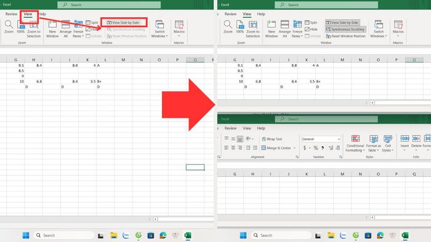Viewport: 431px width, 242px height.
Task: Click Decrease Decimal in bottom-right Excel window
Action: pos(338,148)
